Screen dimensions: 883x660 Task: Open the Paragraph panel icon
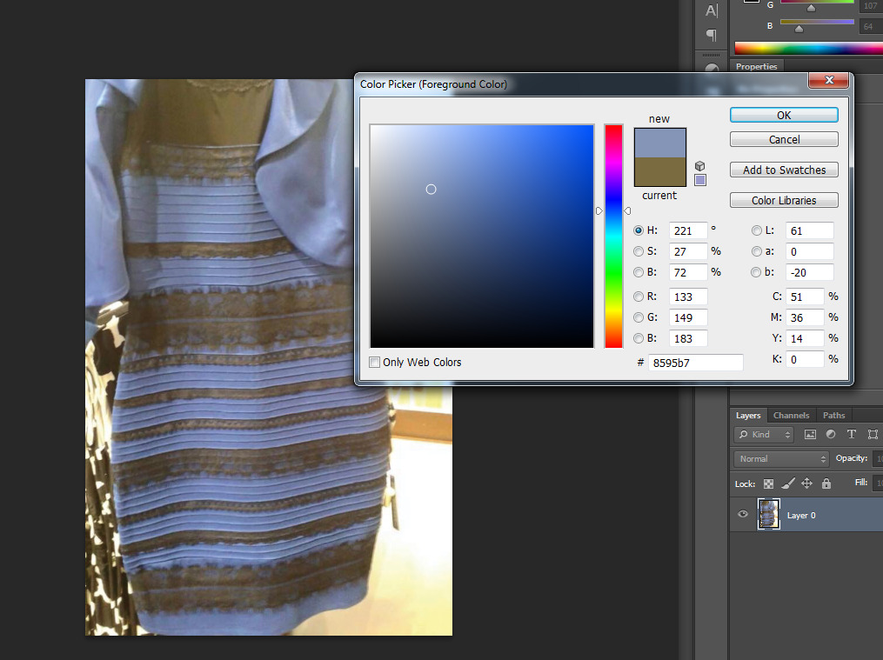point(711,36)
